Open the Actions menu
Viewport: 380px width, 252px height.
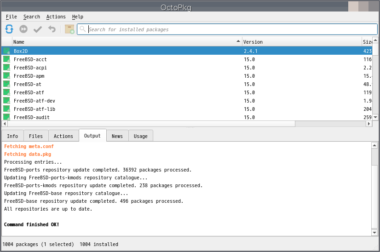click(56, 17)
